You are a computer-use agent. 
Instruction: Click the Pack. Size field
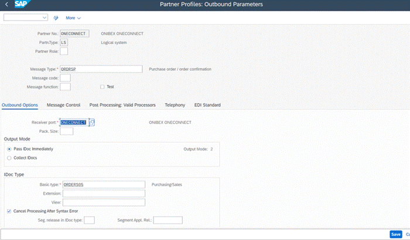coord(67,131)
